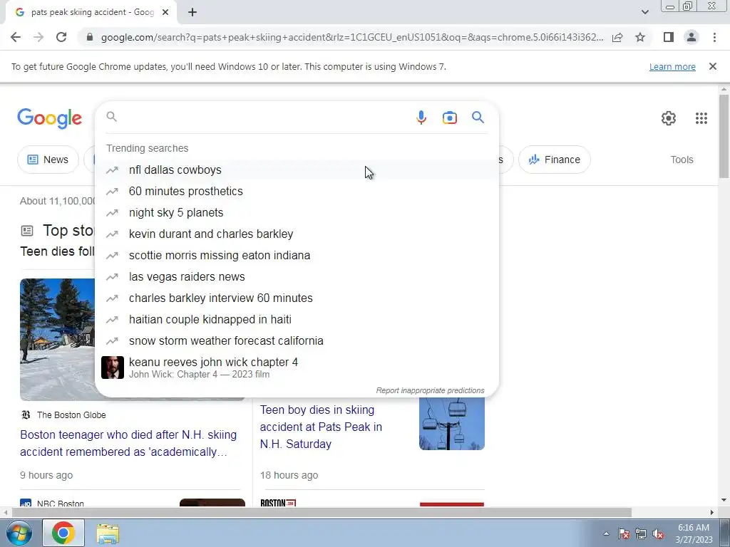Click the scroll right arrow
Image resolution: width=730 pixels, height=547 pixels.
(x=712, y=513)
